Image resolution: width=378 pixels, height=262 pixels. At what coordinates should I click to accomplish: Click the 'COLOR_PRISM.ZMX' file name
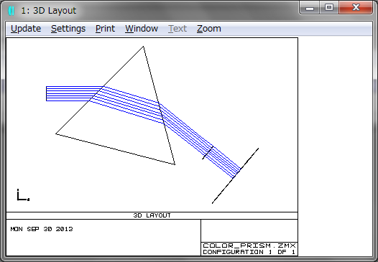tap(249, 245)
